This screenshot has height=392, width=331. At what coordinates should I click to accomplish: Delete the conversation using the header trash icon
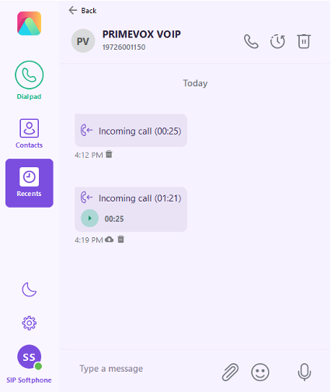point(304,41)
